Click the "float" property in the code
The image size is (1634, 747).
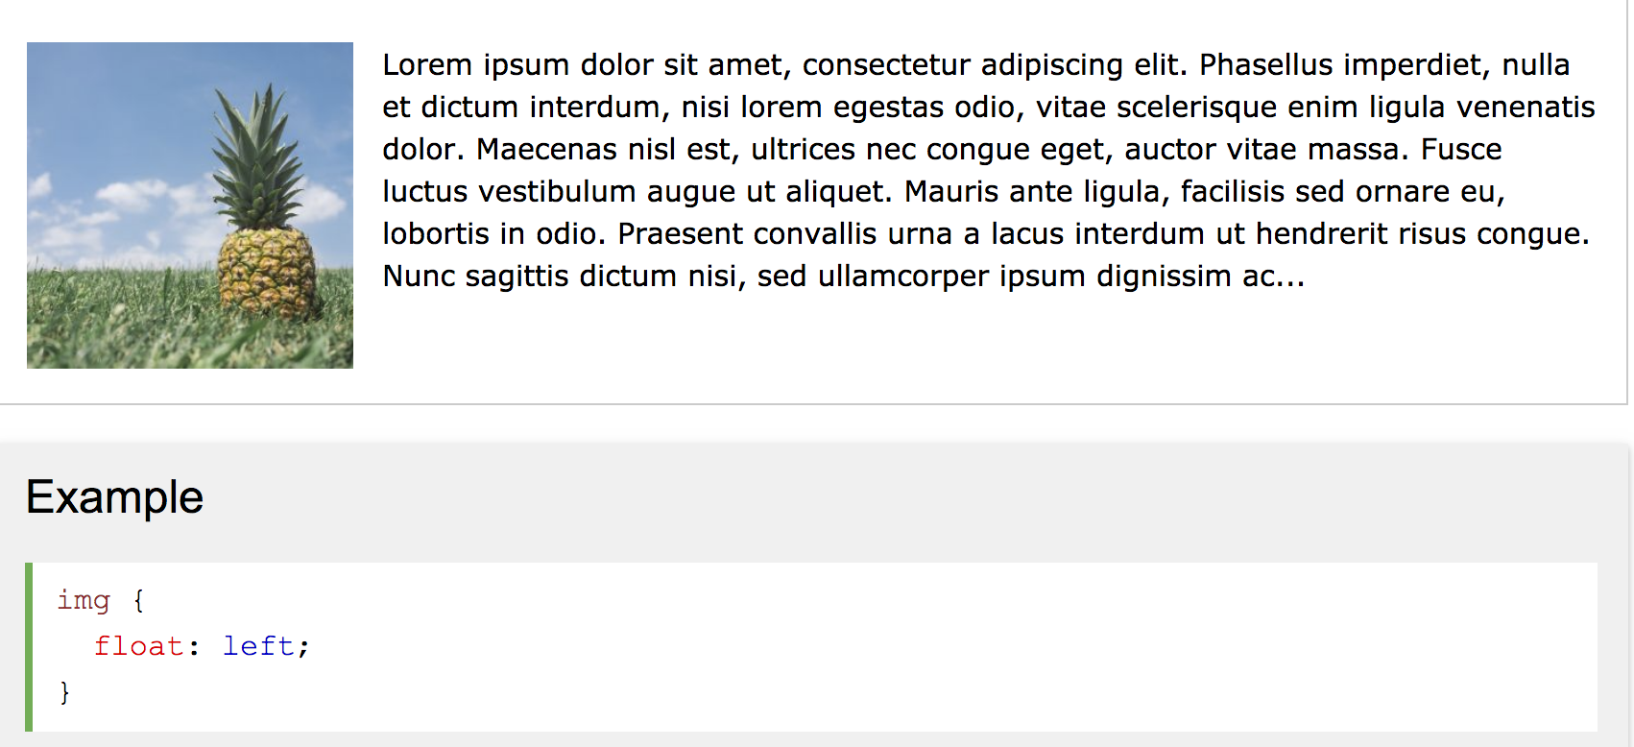coord(138,646)
